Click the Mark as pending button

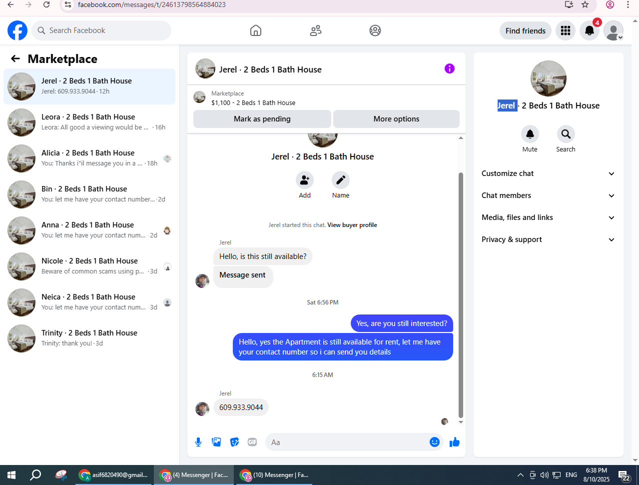[x=262, y=119]
